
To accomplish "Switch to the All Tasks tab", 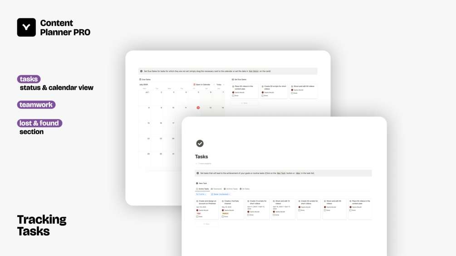I will tap(245, 189).
